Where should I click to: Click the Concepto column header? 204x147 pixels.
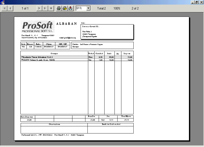(x=54, y=54)
